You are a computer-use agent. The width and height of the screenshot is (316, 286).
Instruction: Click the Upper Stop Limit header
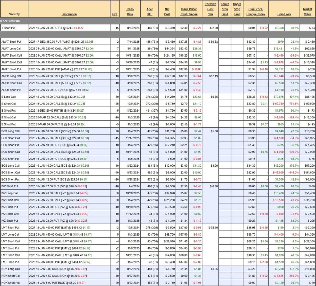pos(237,9)
